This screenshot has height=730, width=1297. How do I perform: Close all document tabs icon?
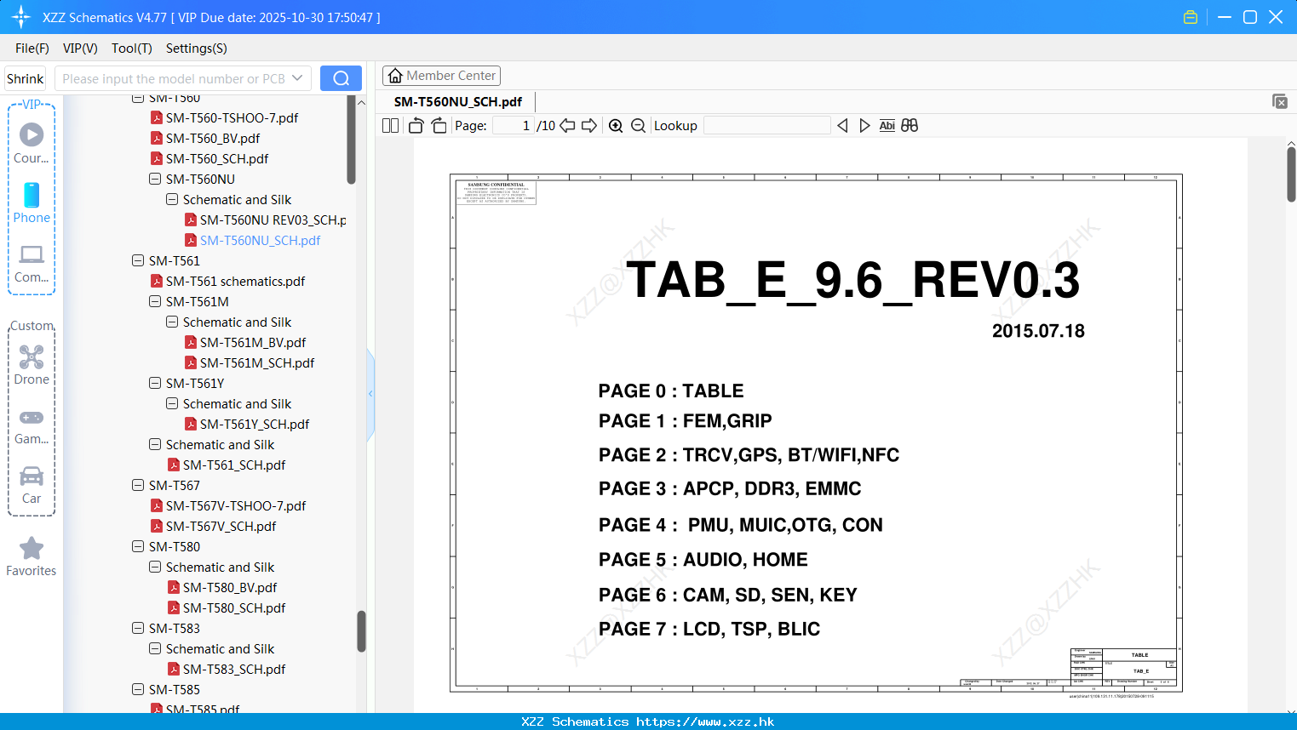(1280, 101)
